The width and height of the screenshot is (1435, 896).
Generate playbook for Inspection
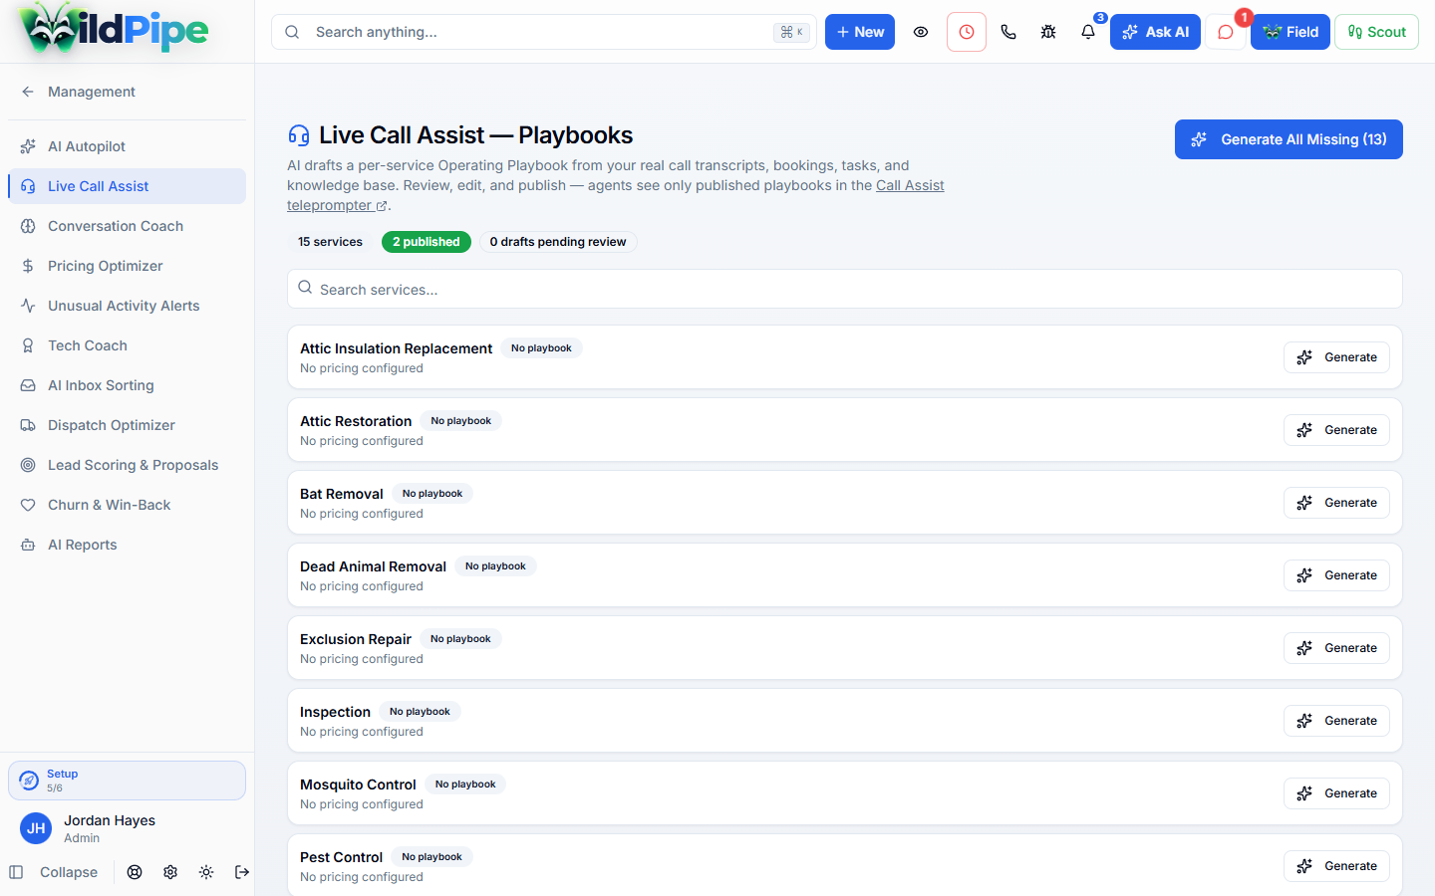tap(1336, 721)
